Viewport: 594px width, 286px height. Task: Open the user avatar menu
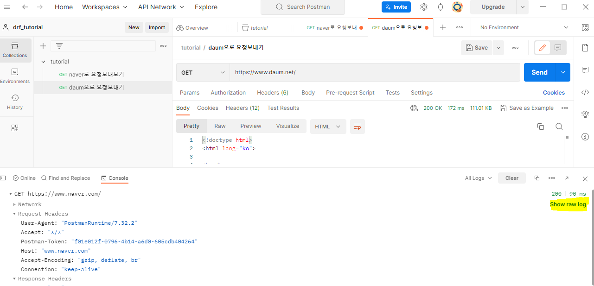(457, 7)
